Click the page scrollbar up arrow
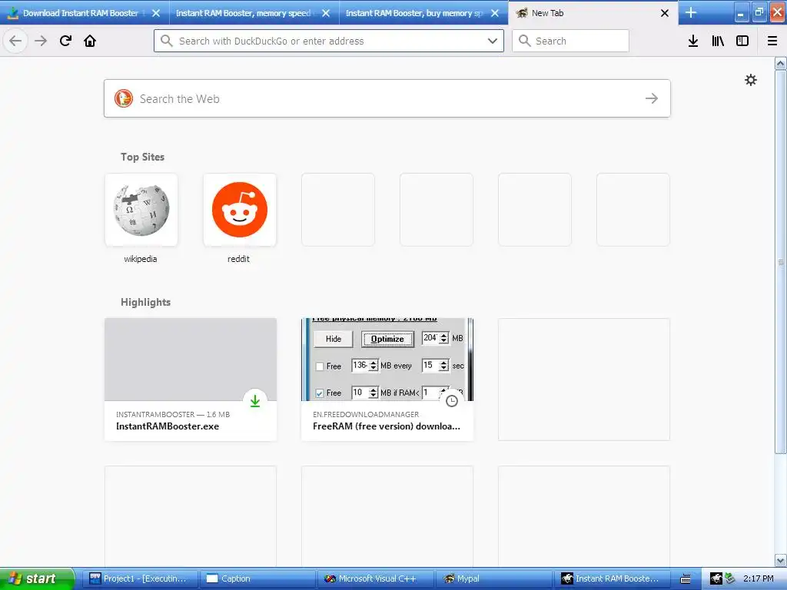The image size is (787, 590). (x=781, y=63)
